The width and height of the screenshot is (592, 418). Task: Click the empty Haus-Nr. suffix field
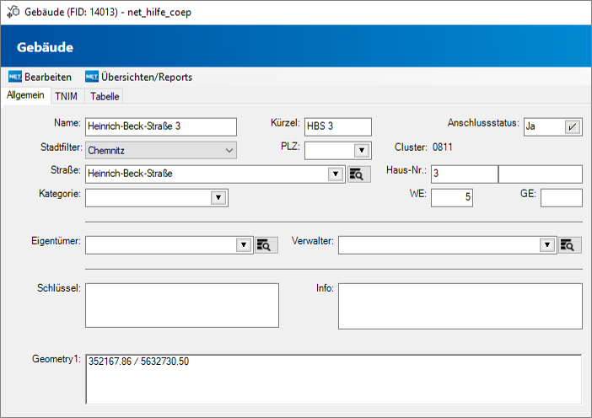click(x=541, y=174)
